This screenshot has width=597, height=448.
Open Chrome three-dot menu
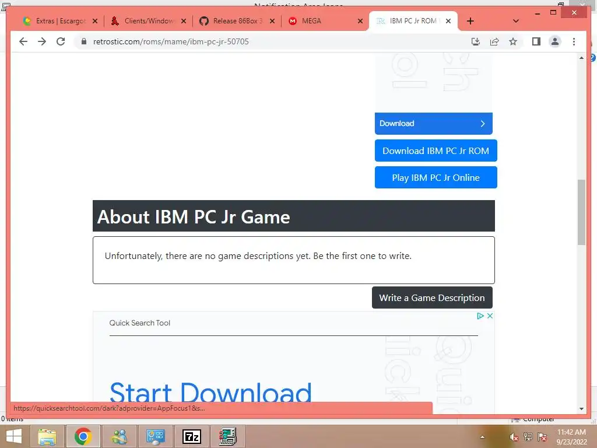click(574, 41)
